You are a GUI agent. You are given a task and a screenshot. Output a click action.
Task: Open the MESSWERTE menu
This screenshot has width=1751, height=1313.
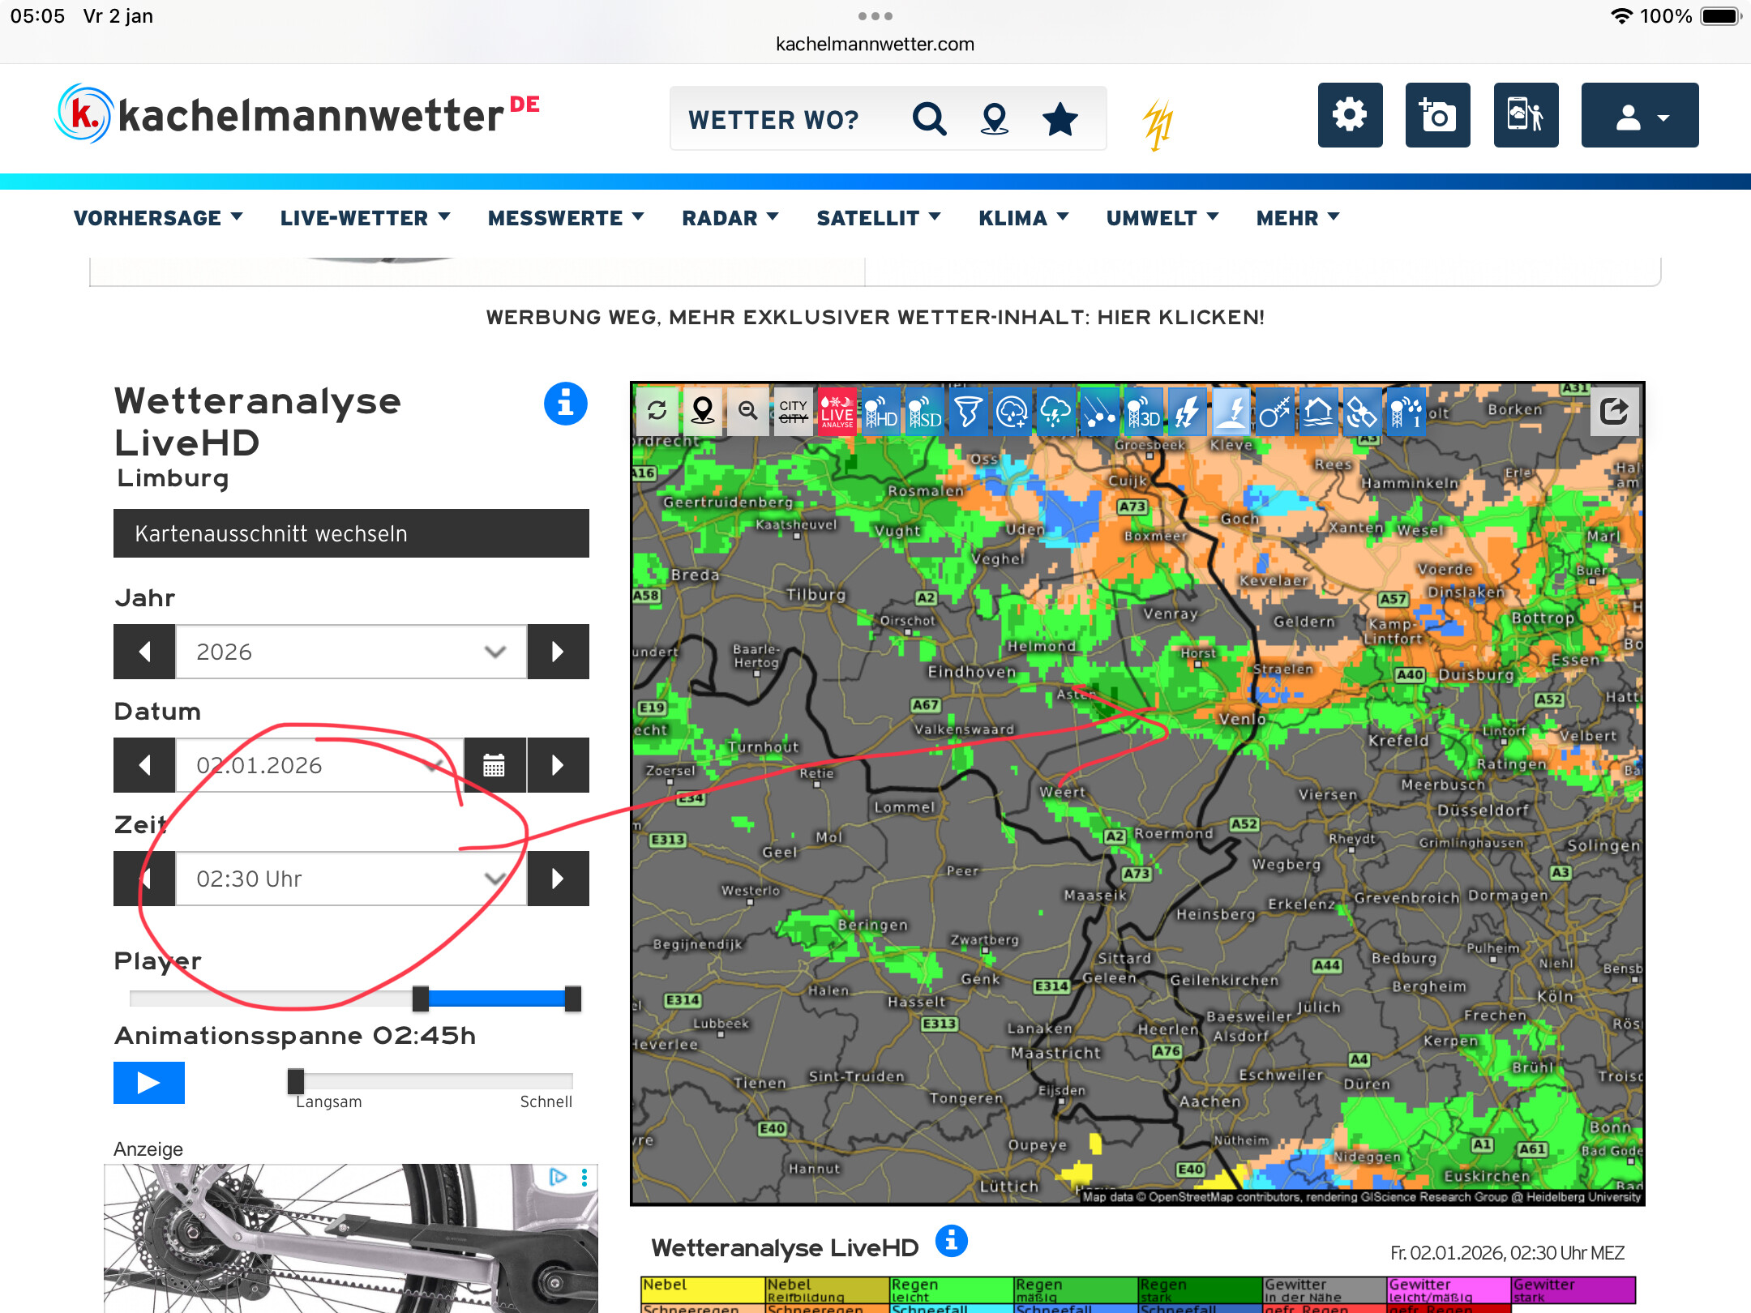click(x=566, y=218)
